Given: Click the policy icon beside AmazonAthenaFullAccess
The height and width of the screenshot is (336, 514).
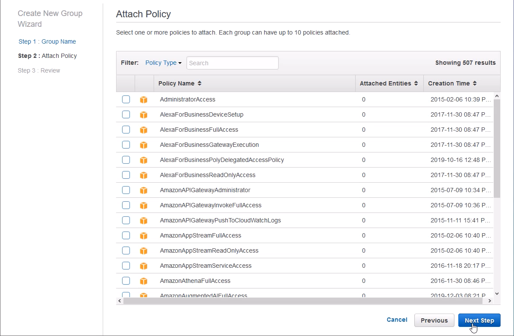Looking at the screenshot, I should (144, 281).
